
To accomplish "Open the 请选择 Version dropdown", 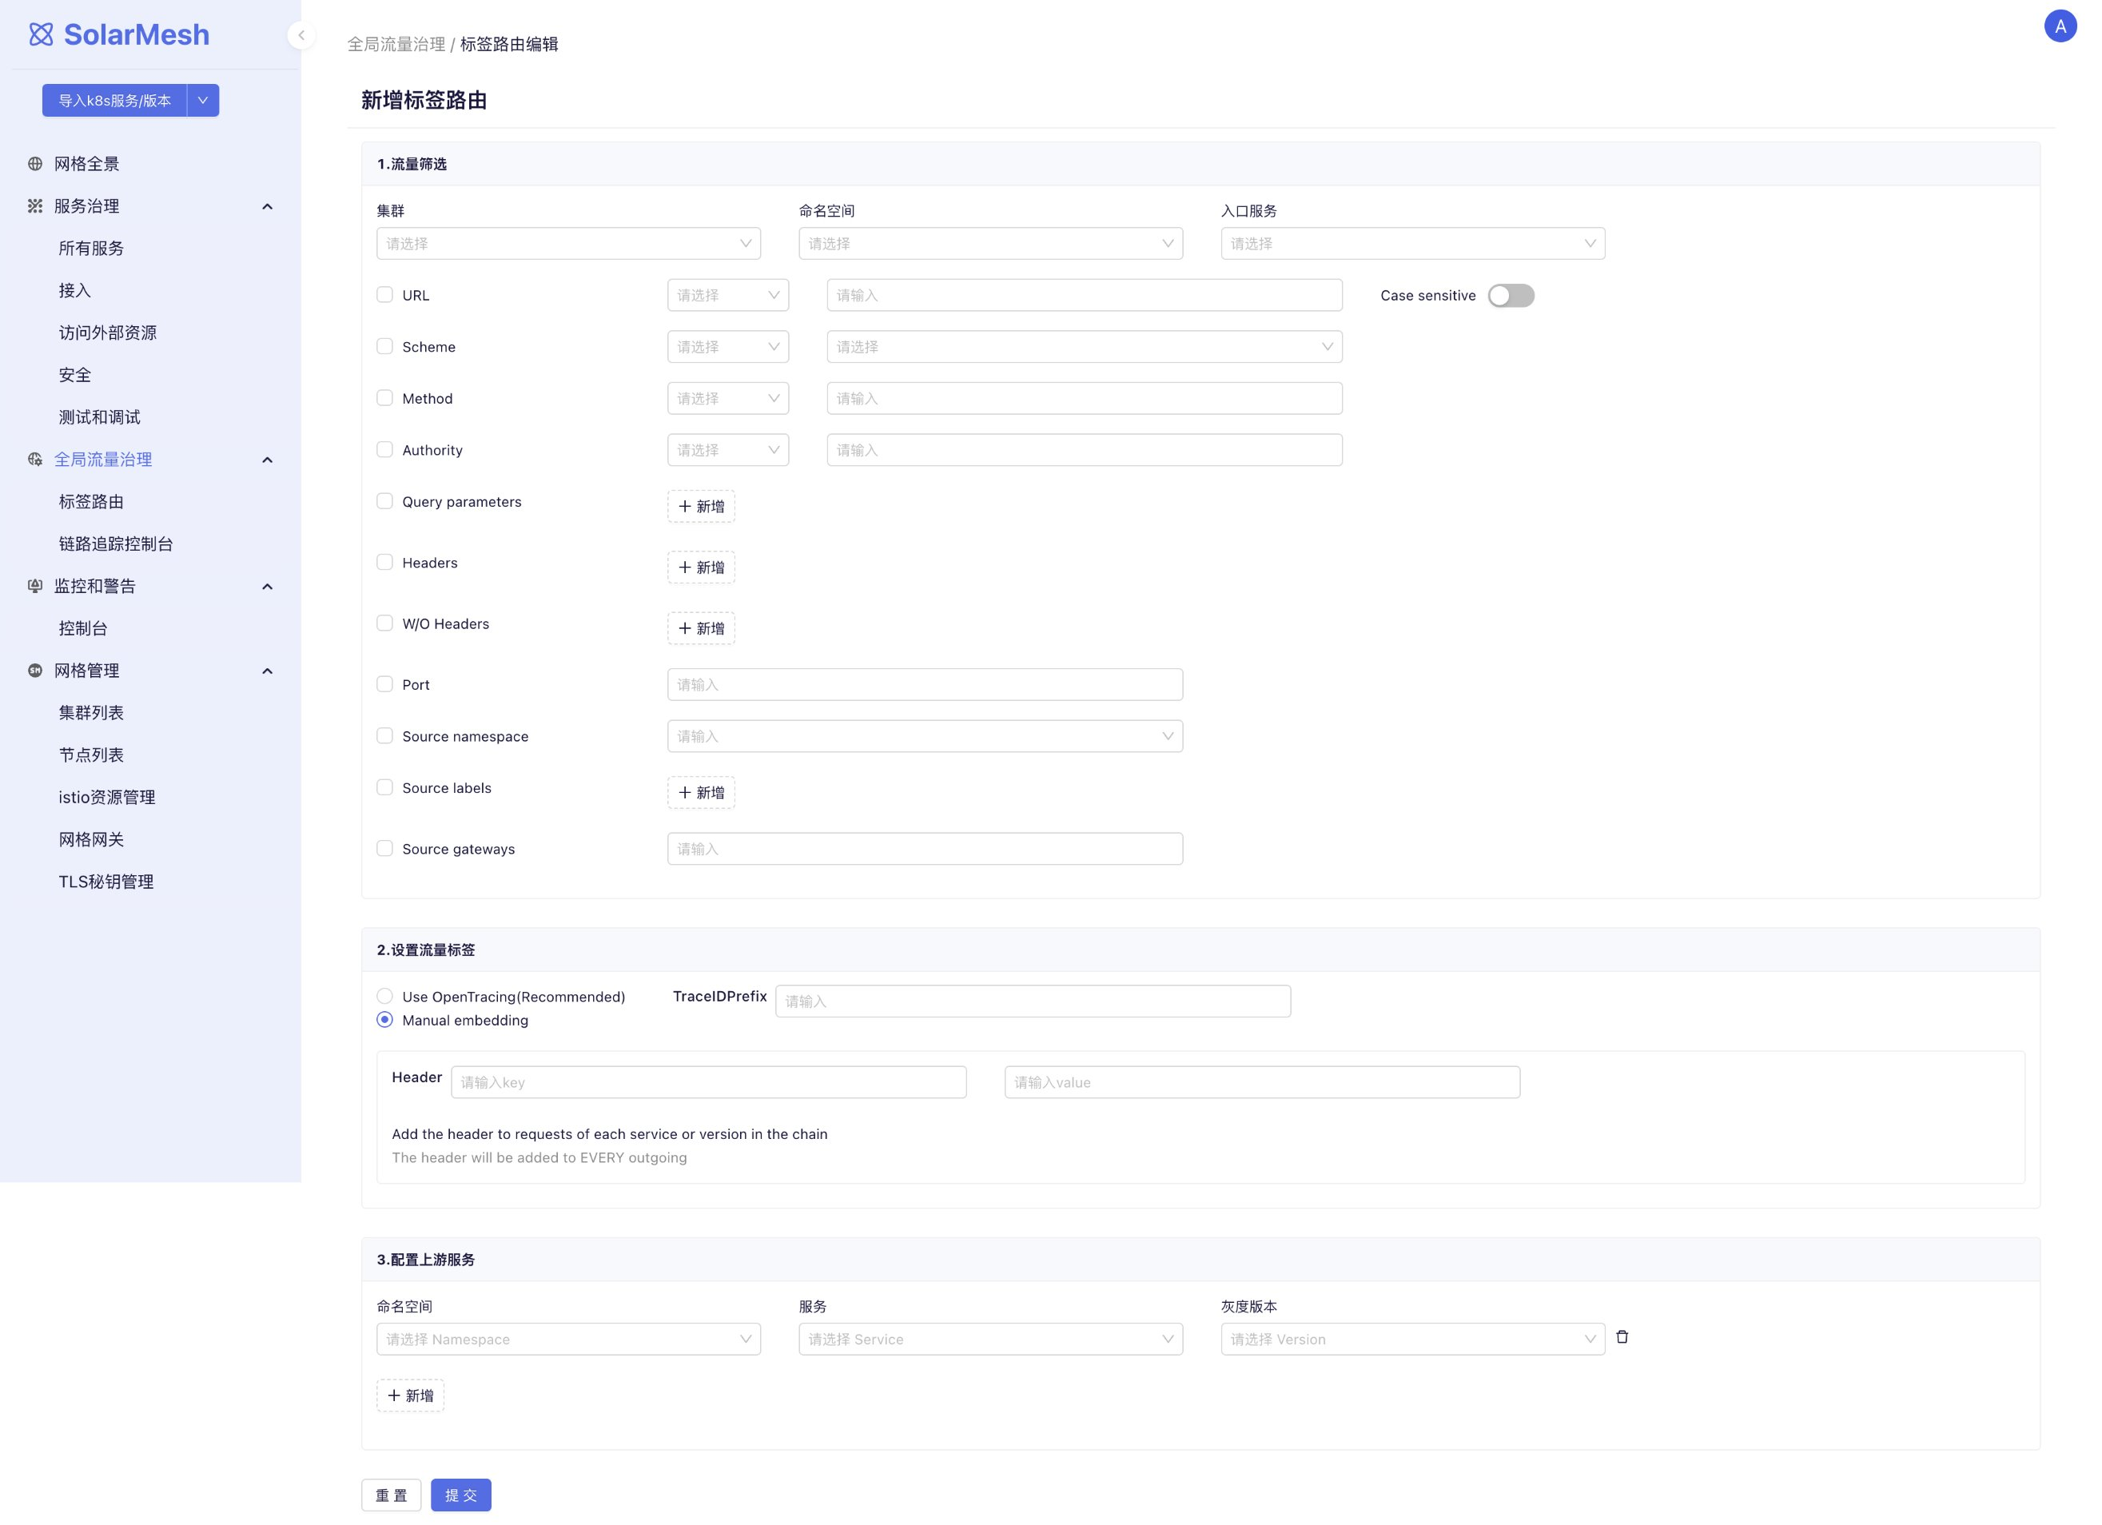I will click(x=1412, y=1340).
